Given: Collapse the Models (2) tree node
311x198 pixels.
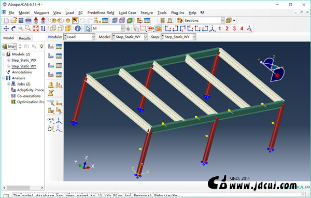Looking at the screenshot, I should (x=4, y=54).
